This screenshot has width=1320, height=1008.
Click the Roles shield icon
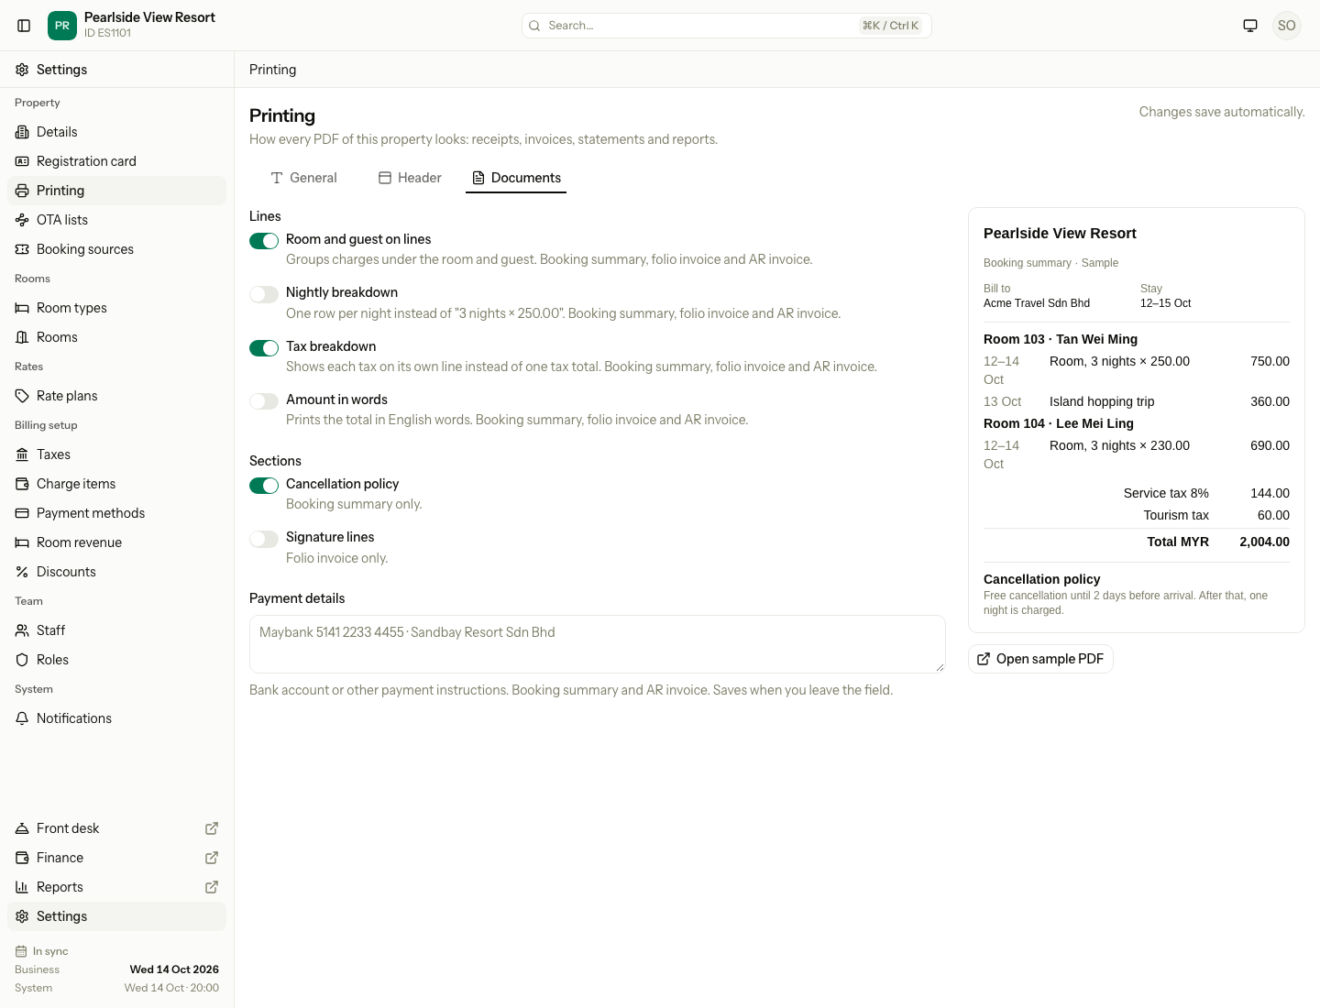(22, 660)
